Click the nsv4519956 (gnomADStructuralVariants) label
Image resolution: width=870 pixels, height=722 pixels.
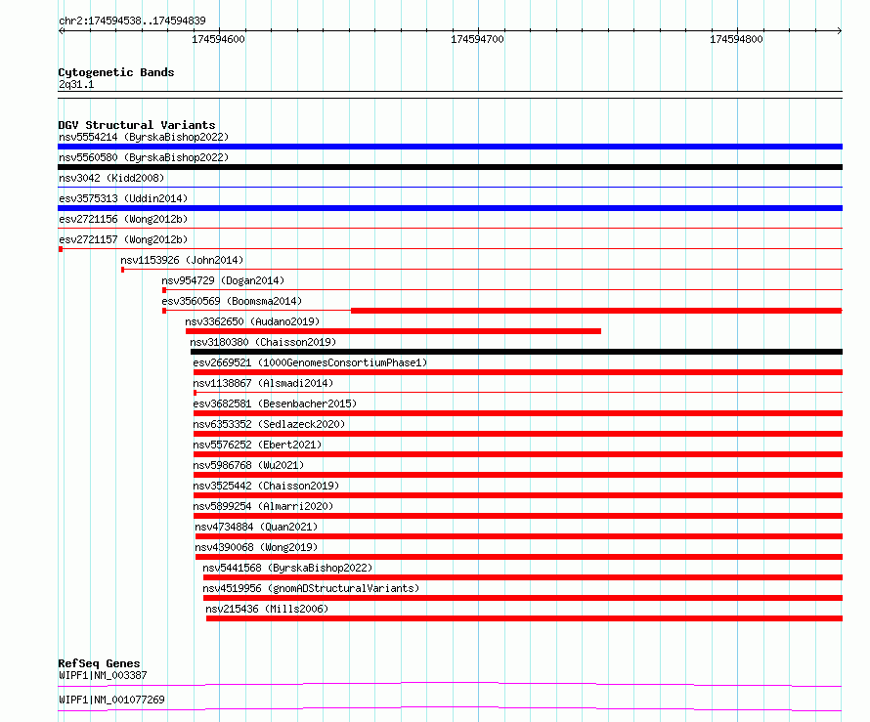(311, 588)
